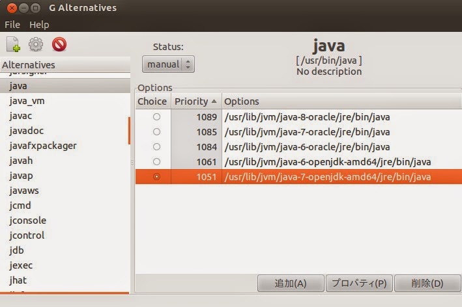Select radio button for java-7-openjdk-amd64 option

[157, 177]
